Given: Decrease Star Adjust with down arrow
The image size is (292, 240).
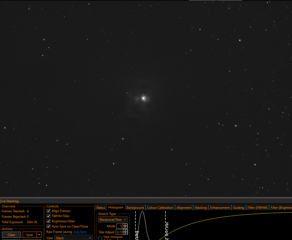Looking at the screenshot, I should (x=125, y=233).
